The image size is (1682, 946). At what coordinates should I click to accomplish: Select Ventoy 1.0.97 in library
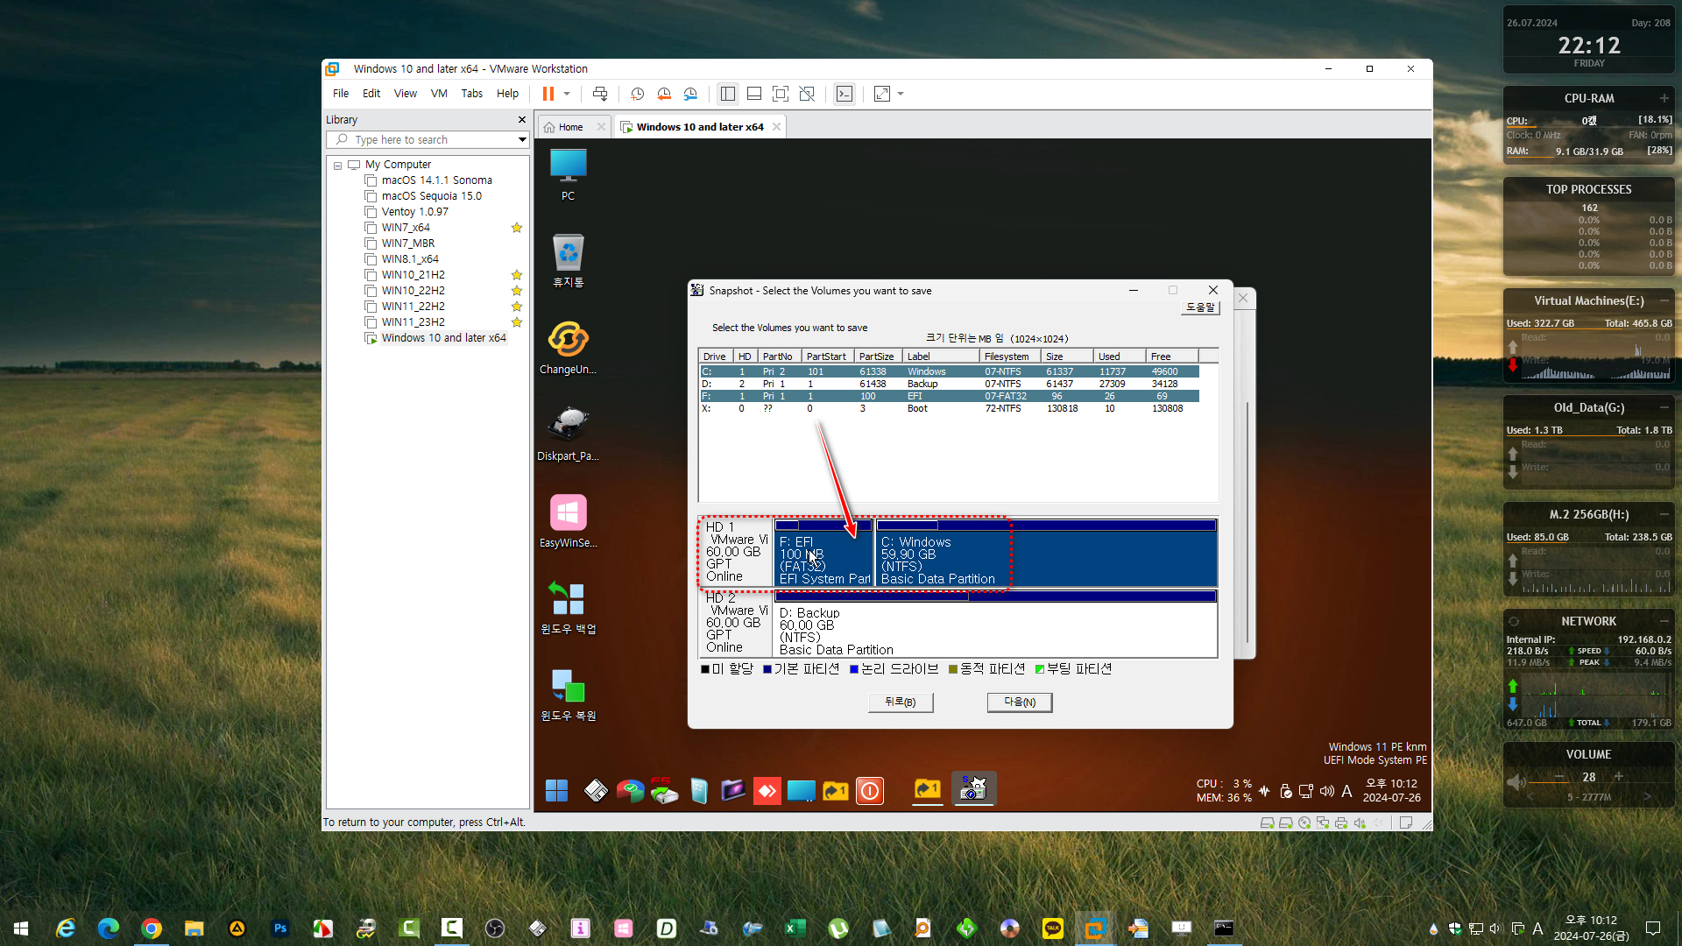pos(414,212)
